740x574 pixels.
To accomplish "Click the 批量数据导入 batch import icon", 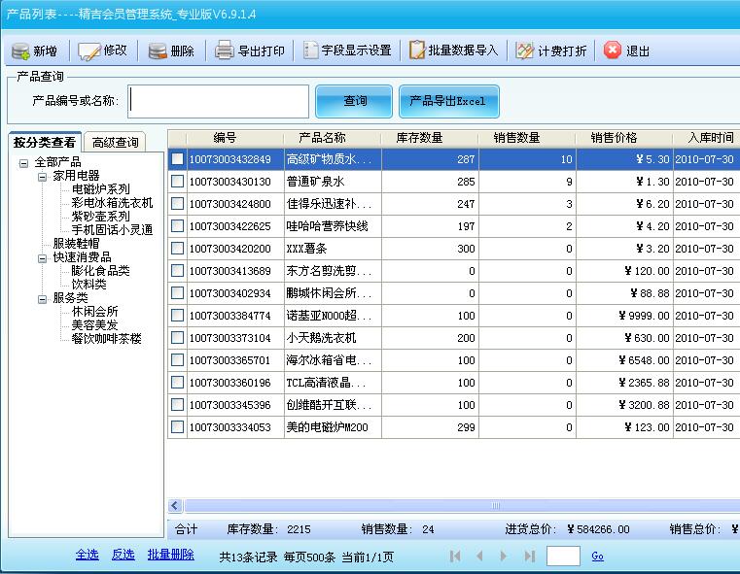I will 416,51.
